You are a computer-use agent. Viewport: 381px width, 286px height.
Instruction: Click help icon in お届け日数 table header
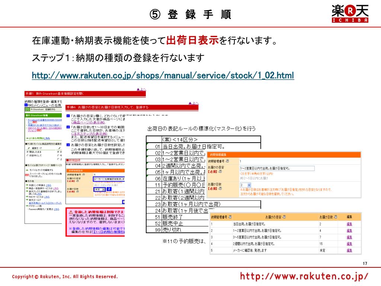(x=335, y=217)
